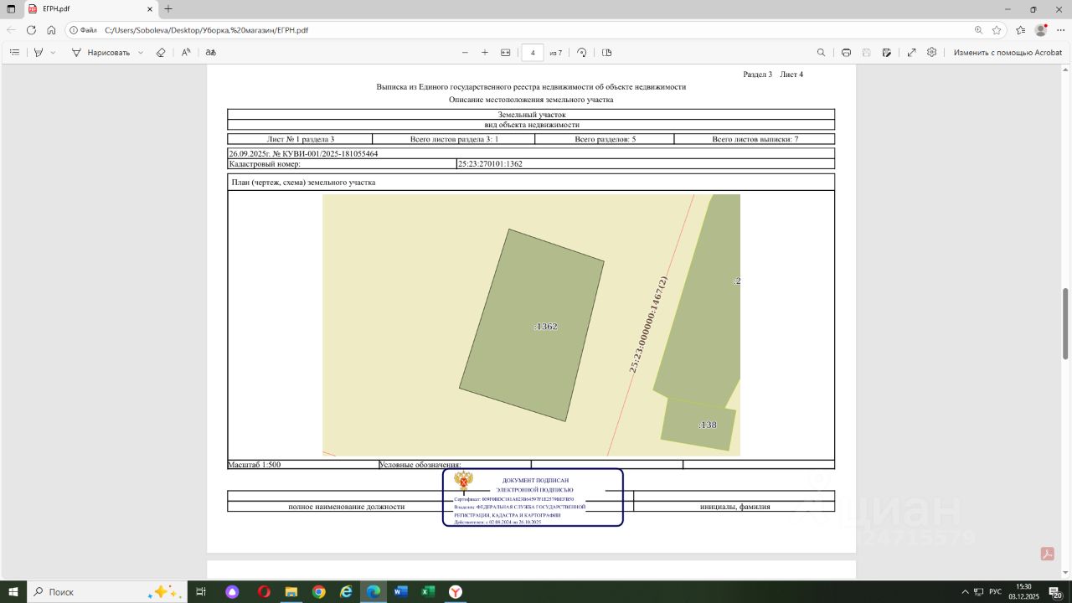Launch Opera from the taskbar
This screenshot has height=603, width=1072.
pos(264,591)
